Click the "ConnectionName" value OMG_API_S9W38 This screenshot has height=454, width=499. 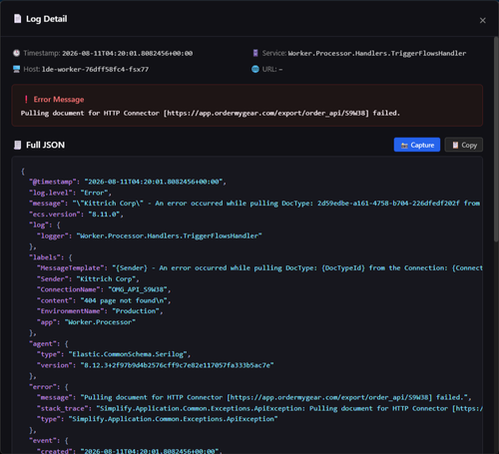pyautogui.click(x=138, y=289)
